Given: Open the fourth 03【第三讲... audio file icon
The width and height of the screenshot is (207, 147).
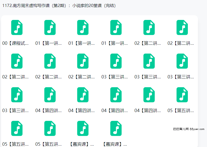Looking at the screenshot, I should (17, 95).
